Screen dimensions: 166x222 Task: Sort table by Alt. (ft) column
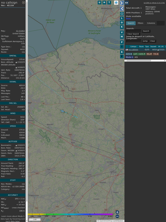tap(161, 46)
